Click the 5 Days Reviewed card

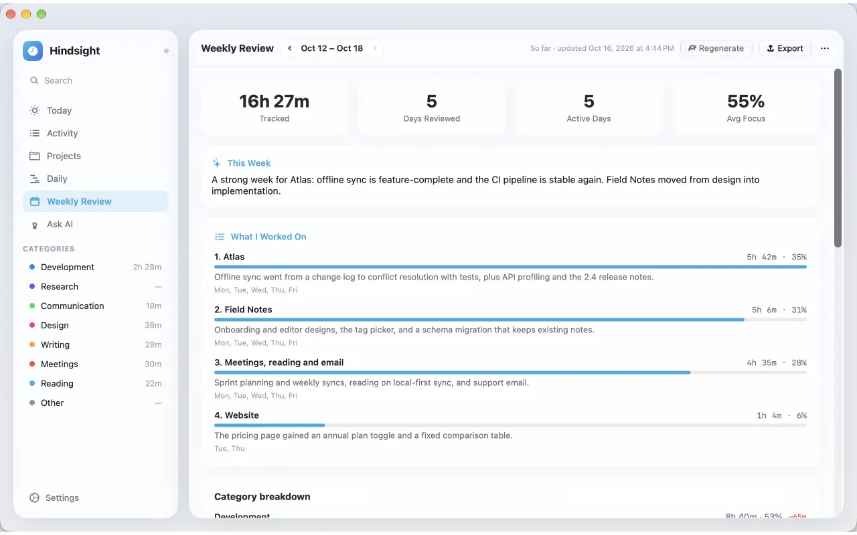pyautogui.click(x=432, y=108)
